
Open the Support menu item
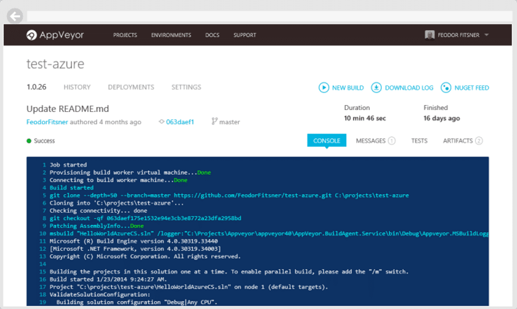tap(244, 35)
